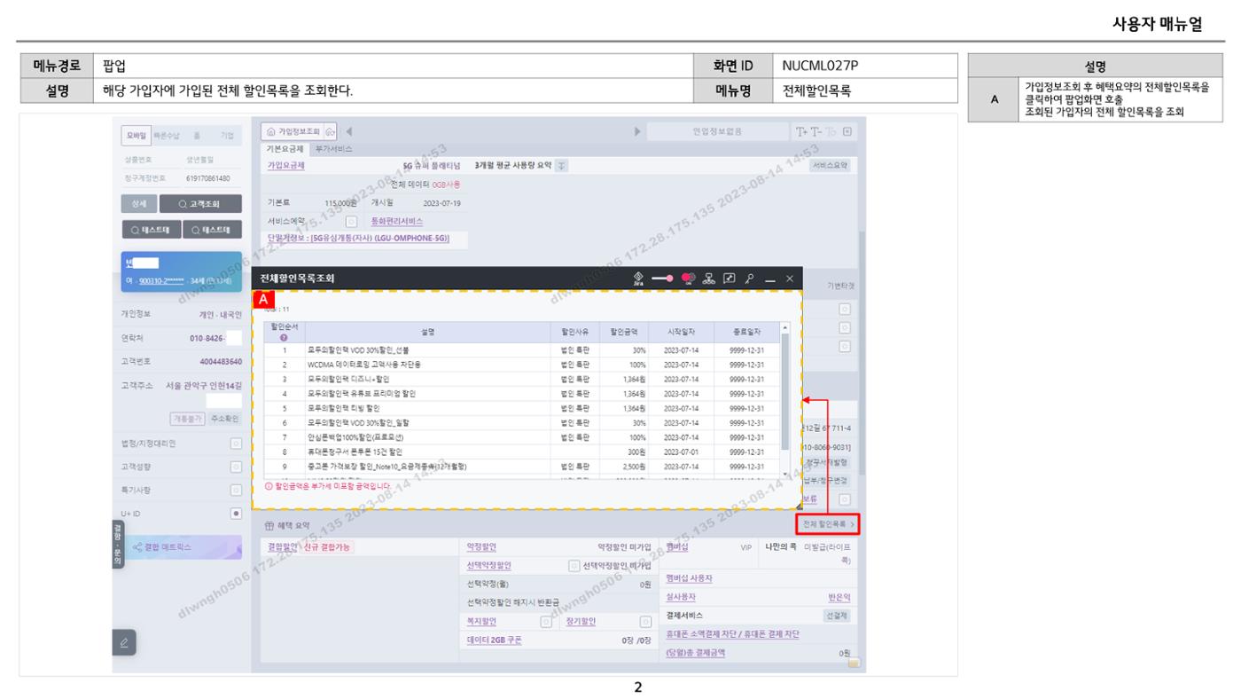Click the resident number link 900310-2
This screenshot has width=1241, height=699.
160,281
